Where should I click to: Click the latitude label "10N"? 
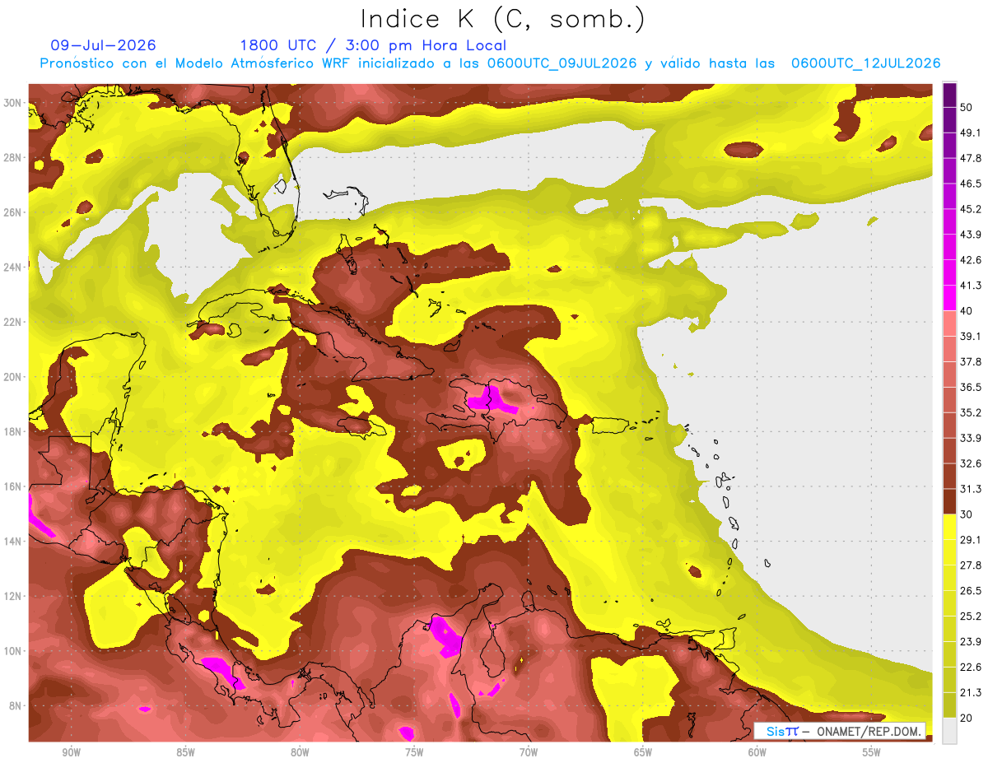pyautogui.click(x=12, y=651)
